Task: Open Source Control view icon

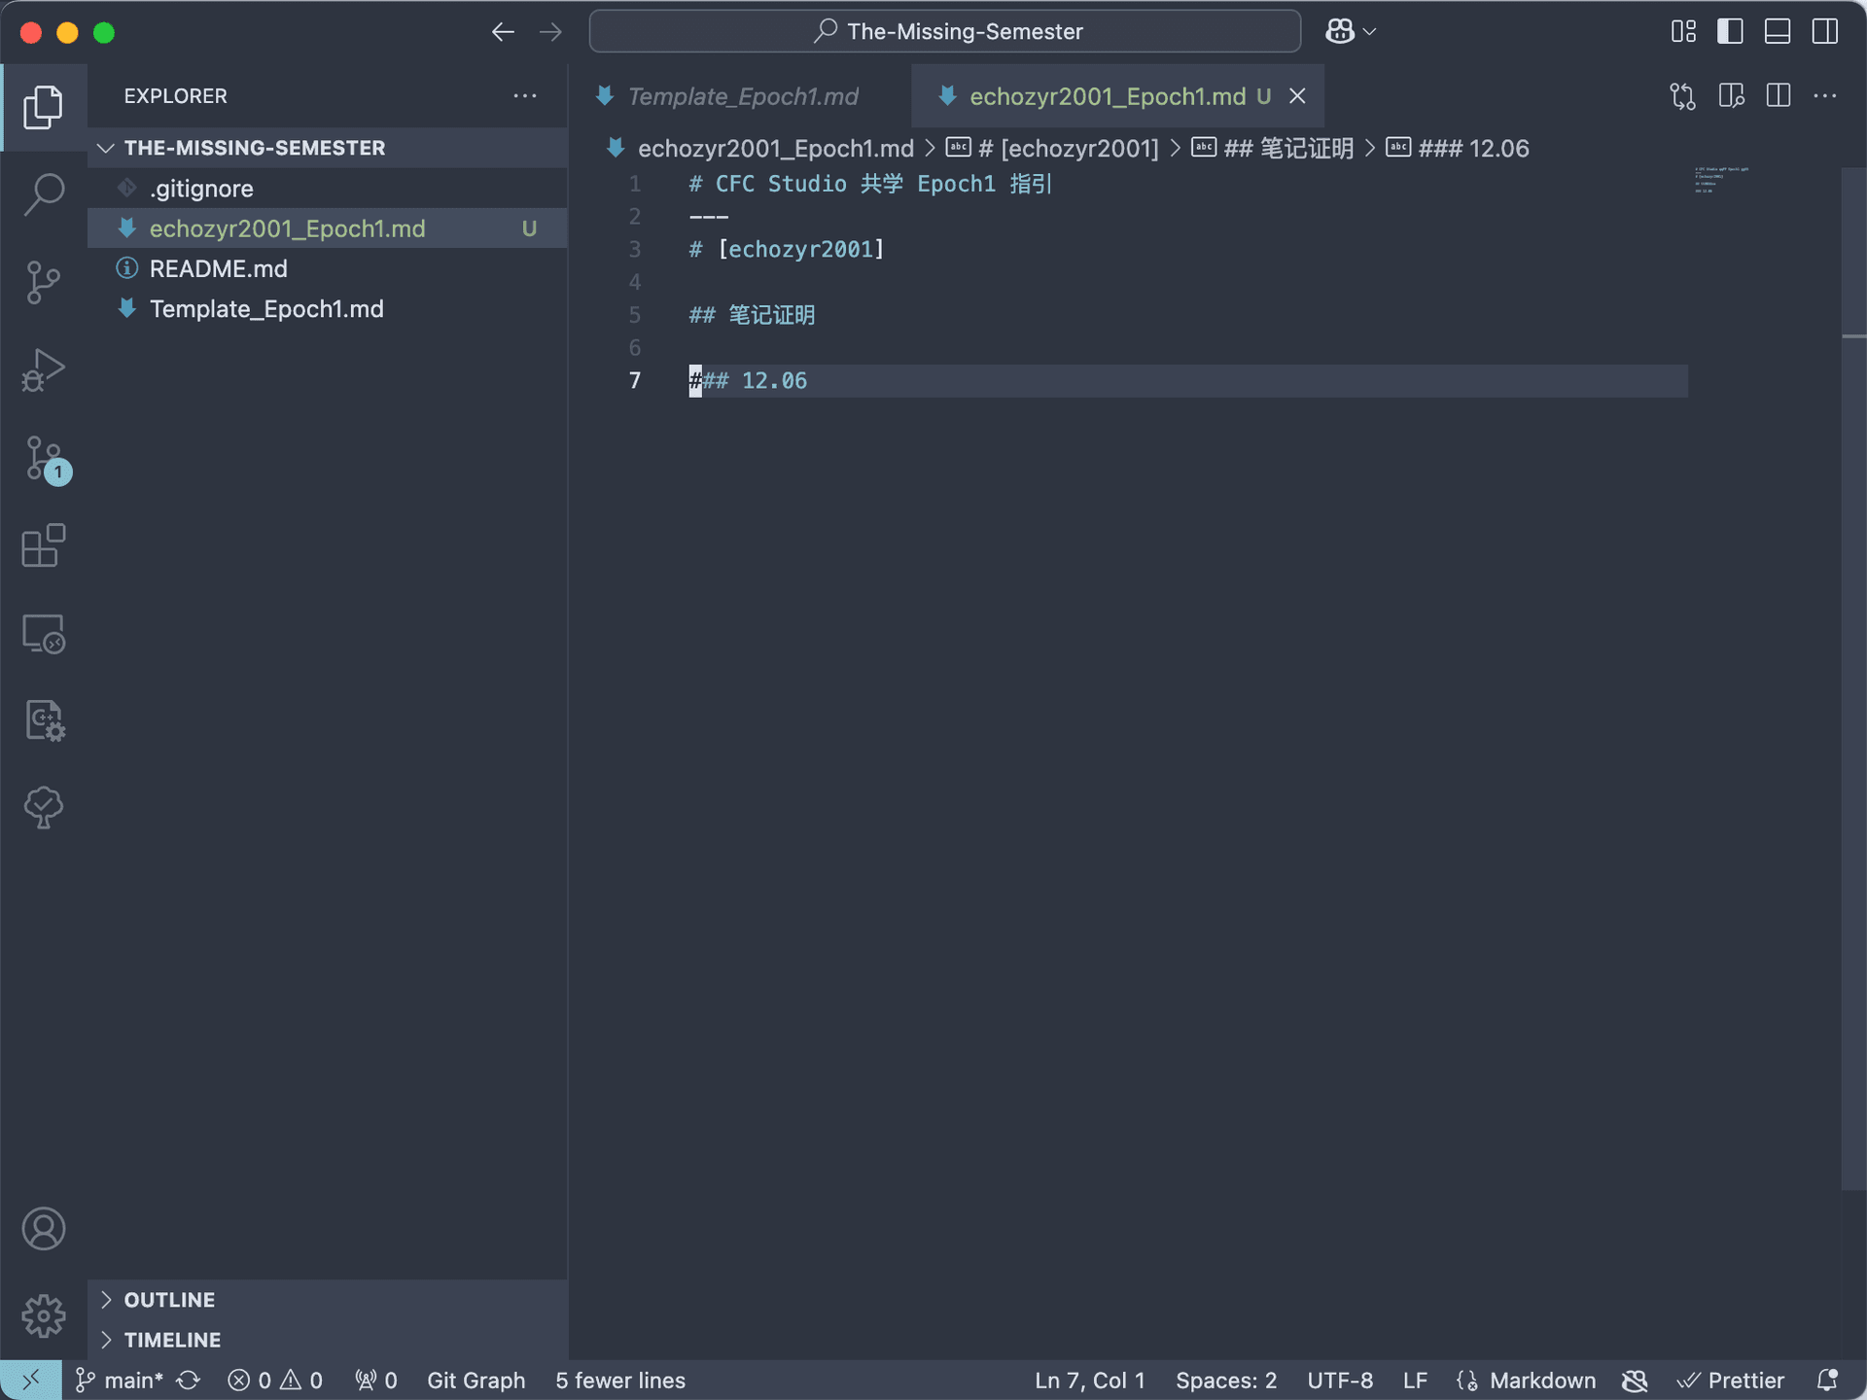Action: (44, 282)
